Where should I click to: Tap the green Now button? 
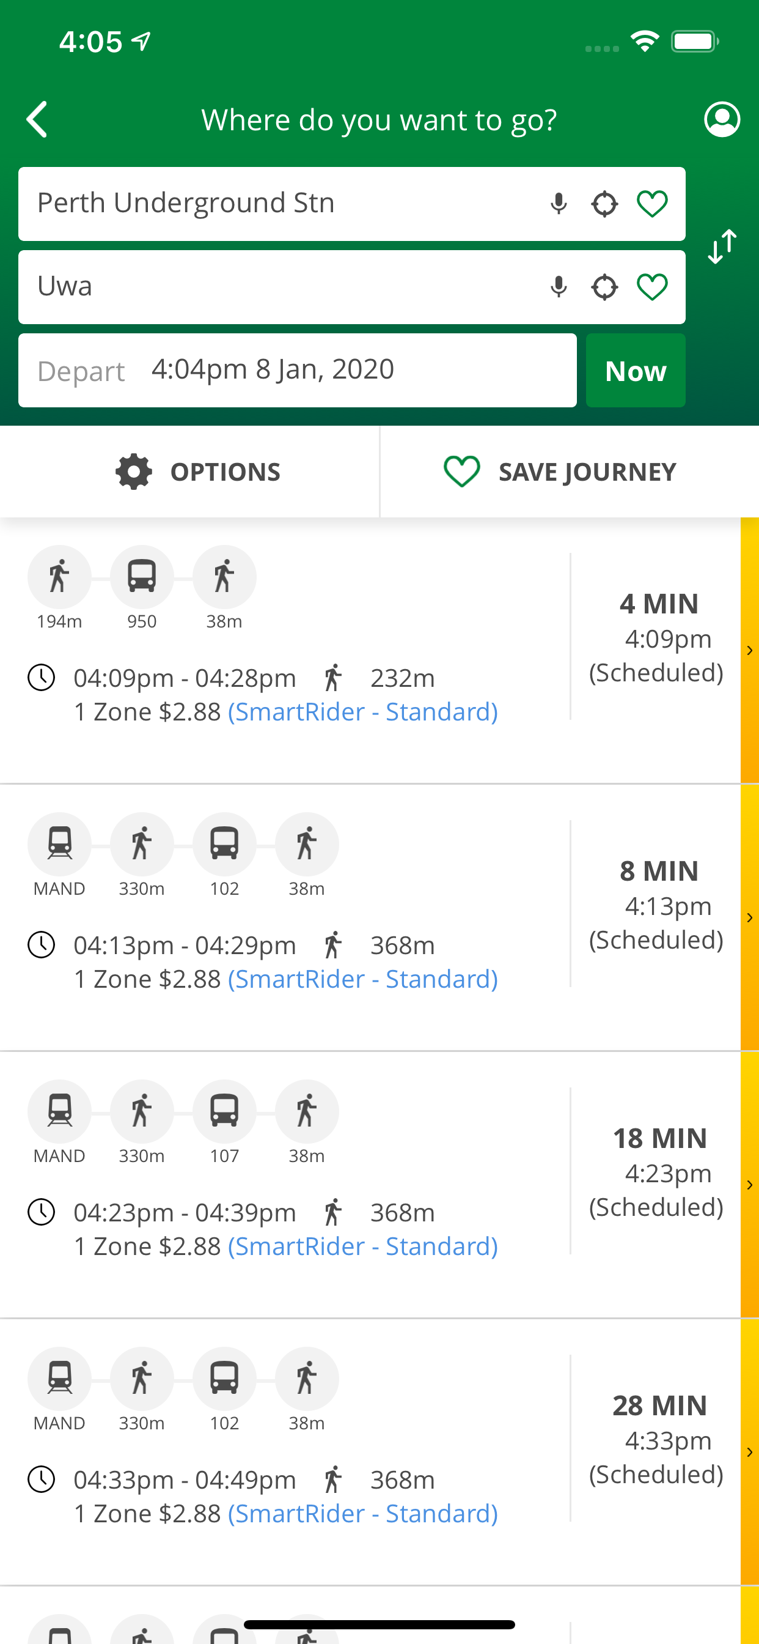click(636, 370)
